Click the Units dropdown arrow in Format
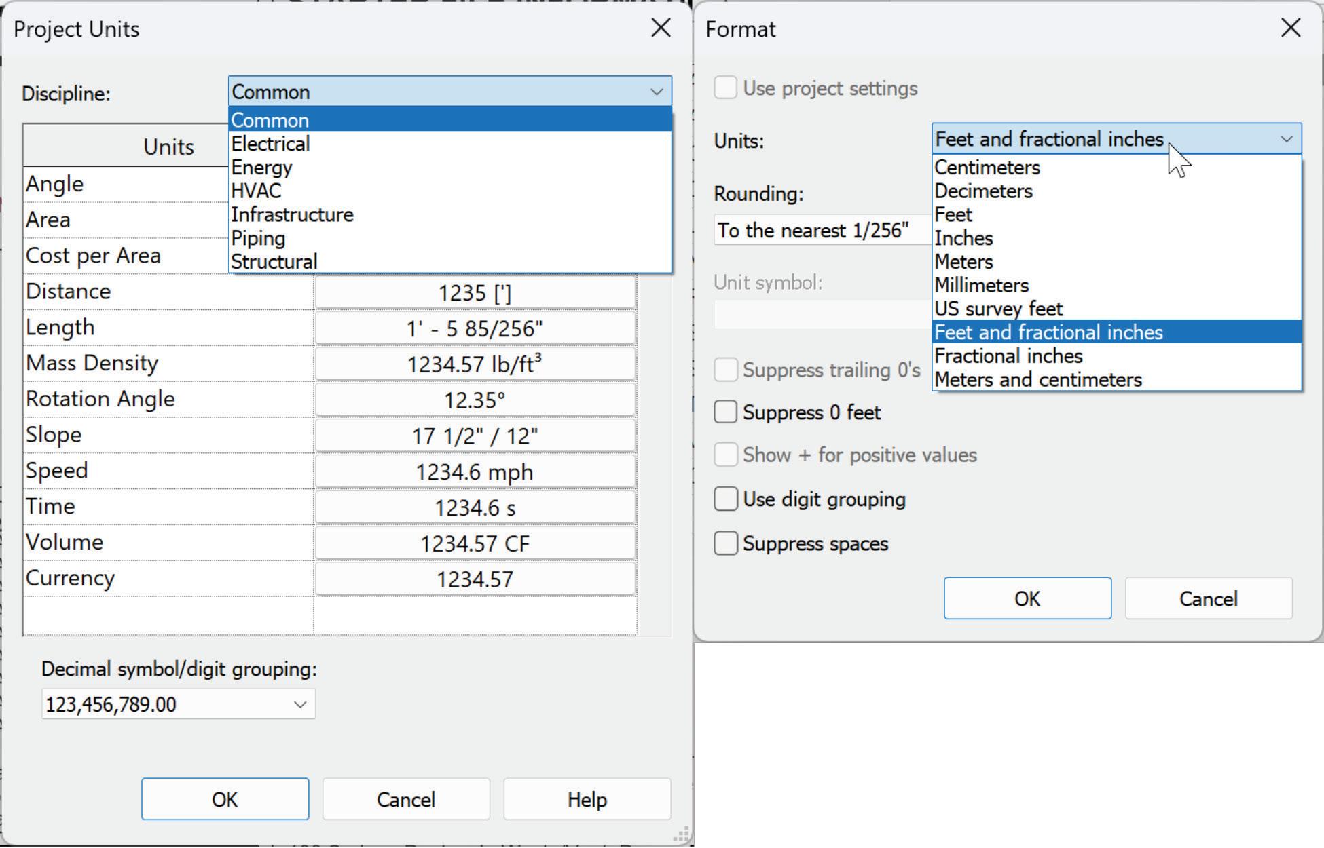The height and width of the screenshot is (848, 1324). (1285, 139)
